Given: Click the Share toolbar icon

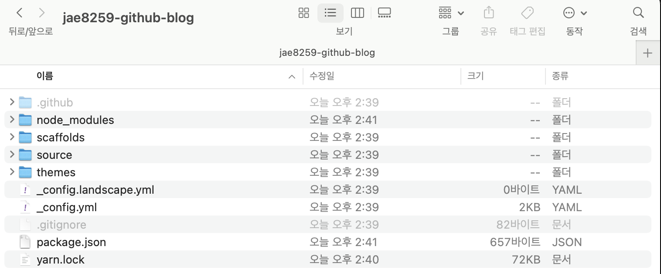Looking at the screenshot, I should click(489, 13).
